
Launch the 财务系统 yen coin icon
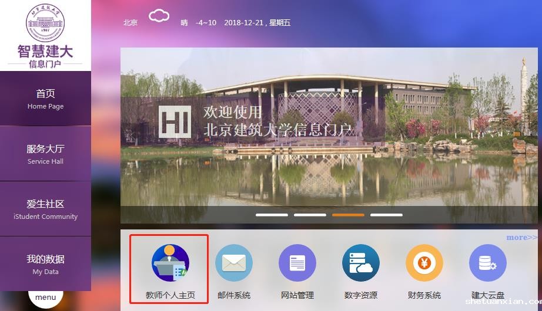(x=424, y=263)
